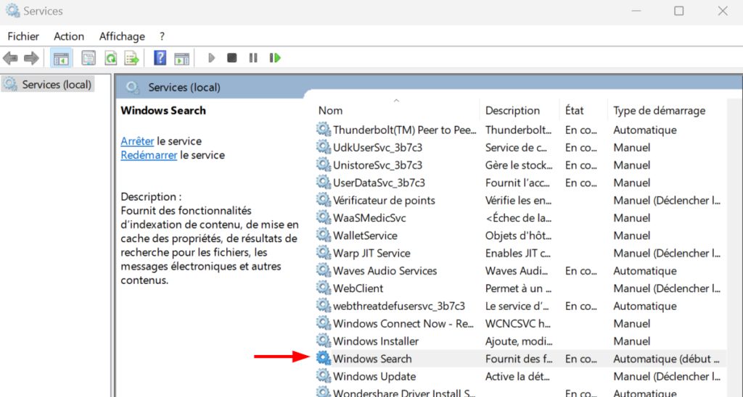
Task: Open the Fichier menu
Action: coord(23,36)
